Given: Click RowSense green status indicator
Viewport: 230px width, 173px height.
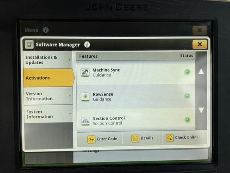Looking at the screenshot, I should pyautogui.click(x=187, y=96).
